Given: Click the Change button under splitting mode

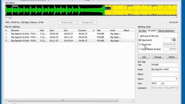Looking at the screenshot, I should (158, 57).
